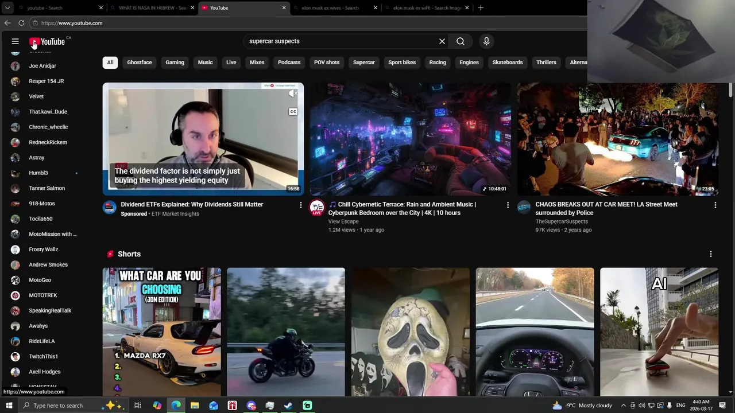Open the YouTube hamburger guide menu

16,41
